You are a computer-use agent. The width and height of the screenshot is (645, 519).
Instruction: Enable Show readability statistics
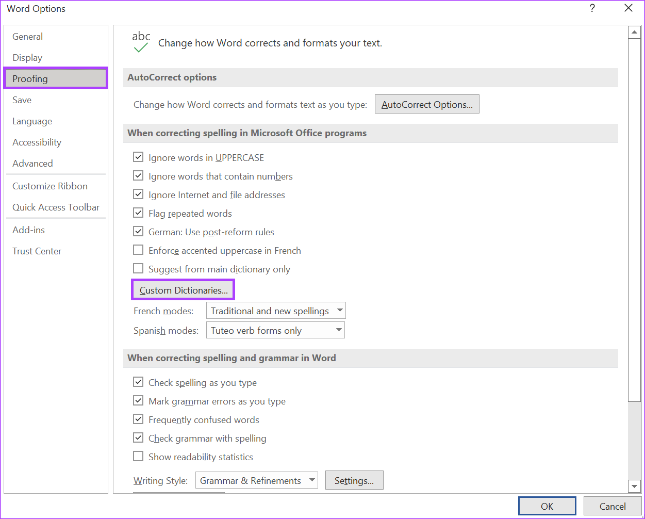[x=138, y=457]
